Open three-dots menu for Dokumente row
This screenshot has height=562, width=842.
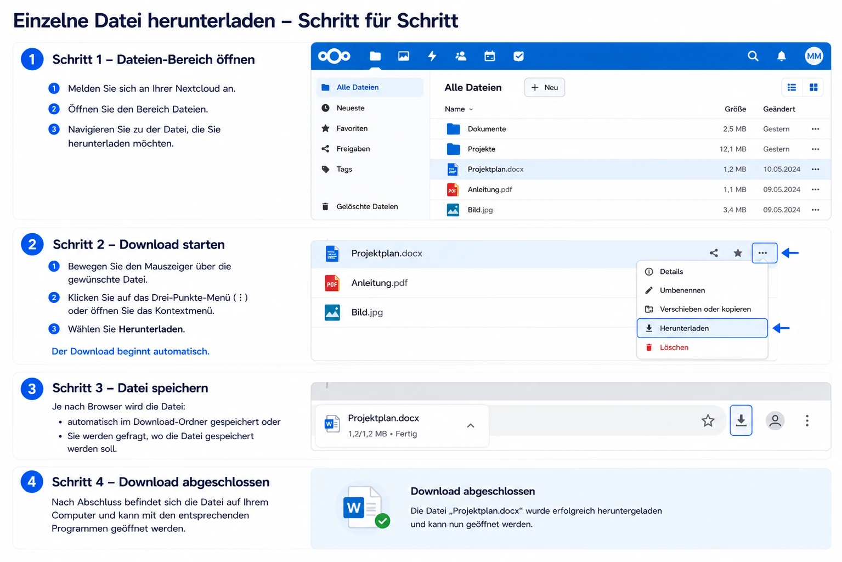tap(816, 129)
